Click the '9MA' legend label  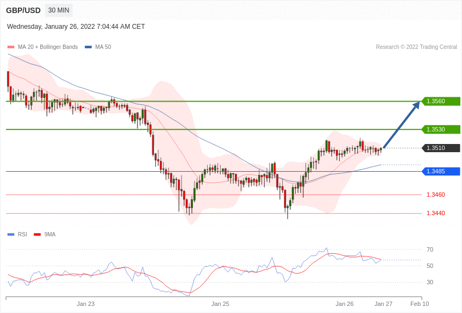point(50,234)
